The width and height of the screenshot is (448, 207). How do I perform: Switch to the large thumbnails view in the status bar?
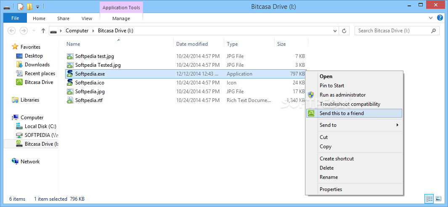coord(438,199)
